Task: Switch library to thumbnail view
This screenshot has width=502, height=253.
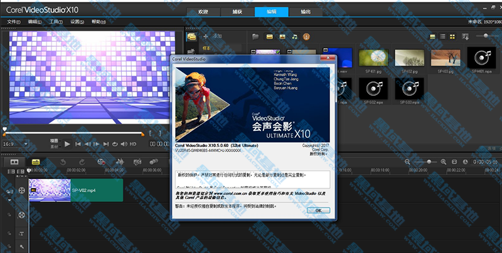Action: [452, 37]
